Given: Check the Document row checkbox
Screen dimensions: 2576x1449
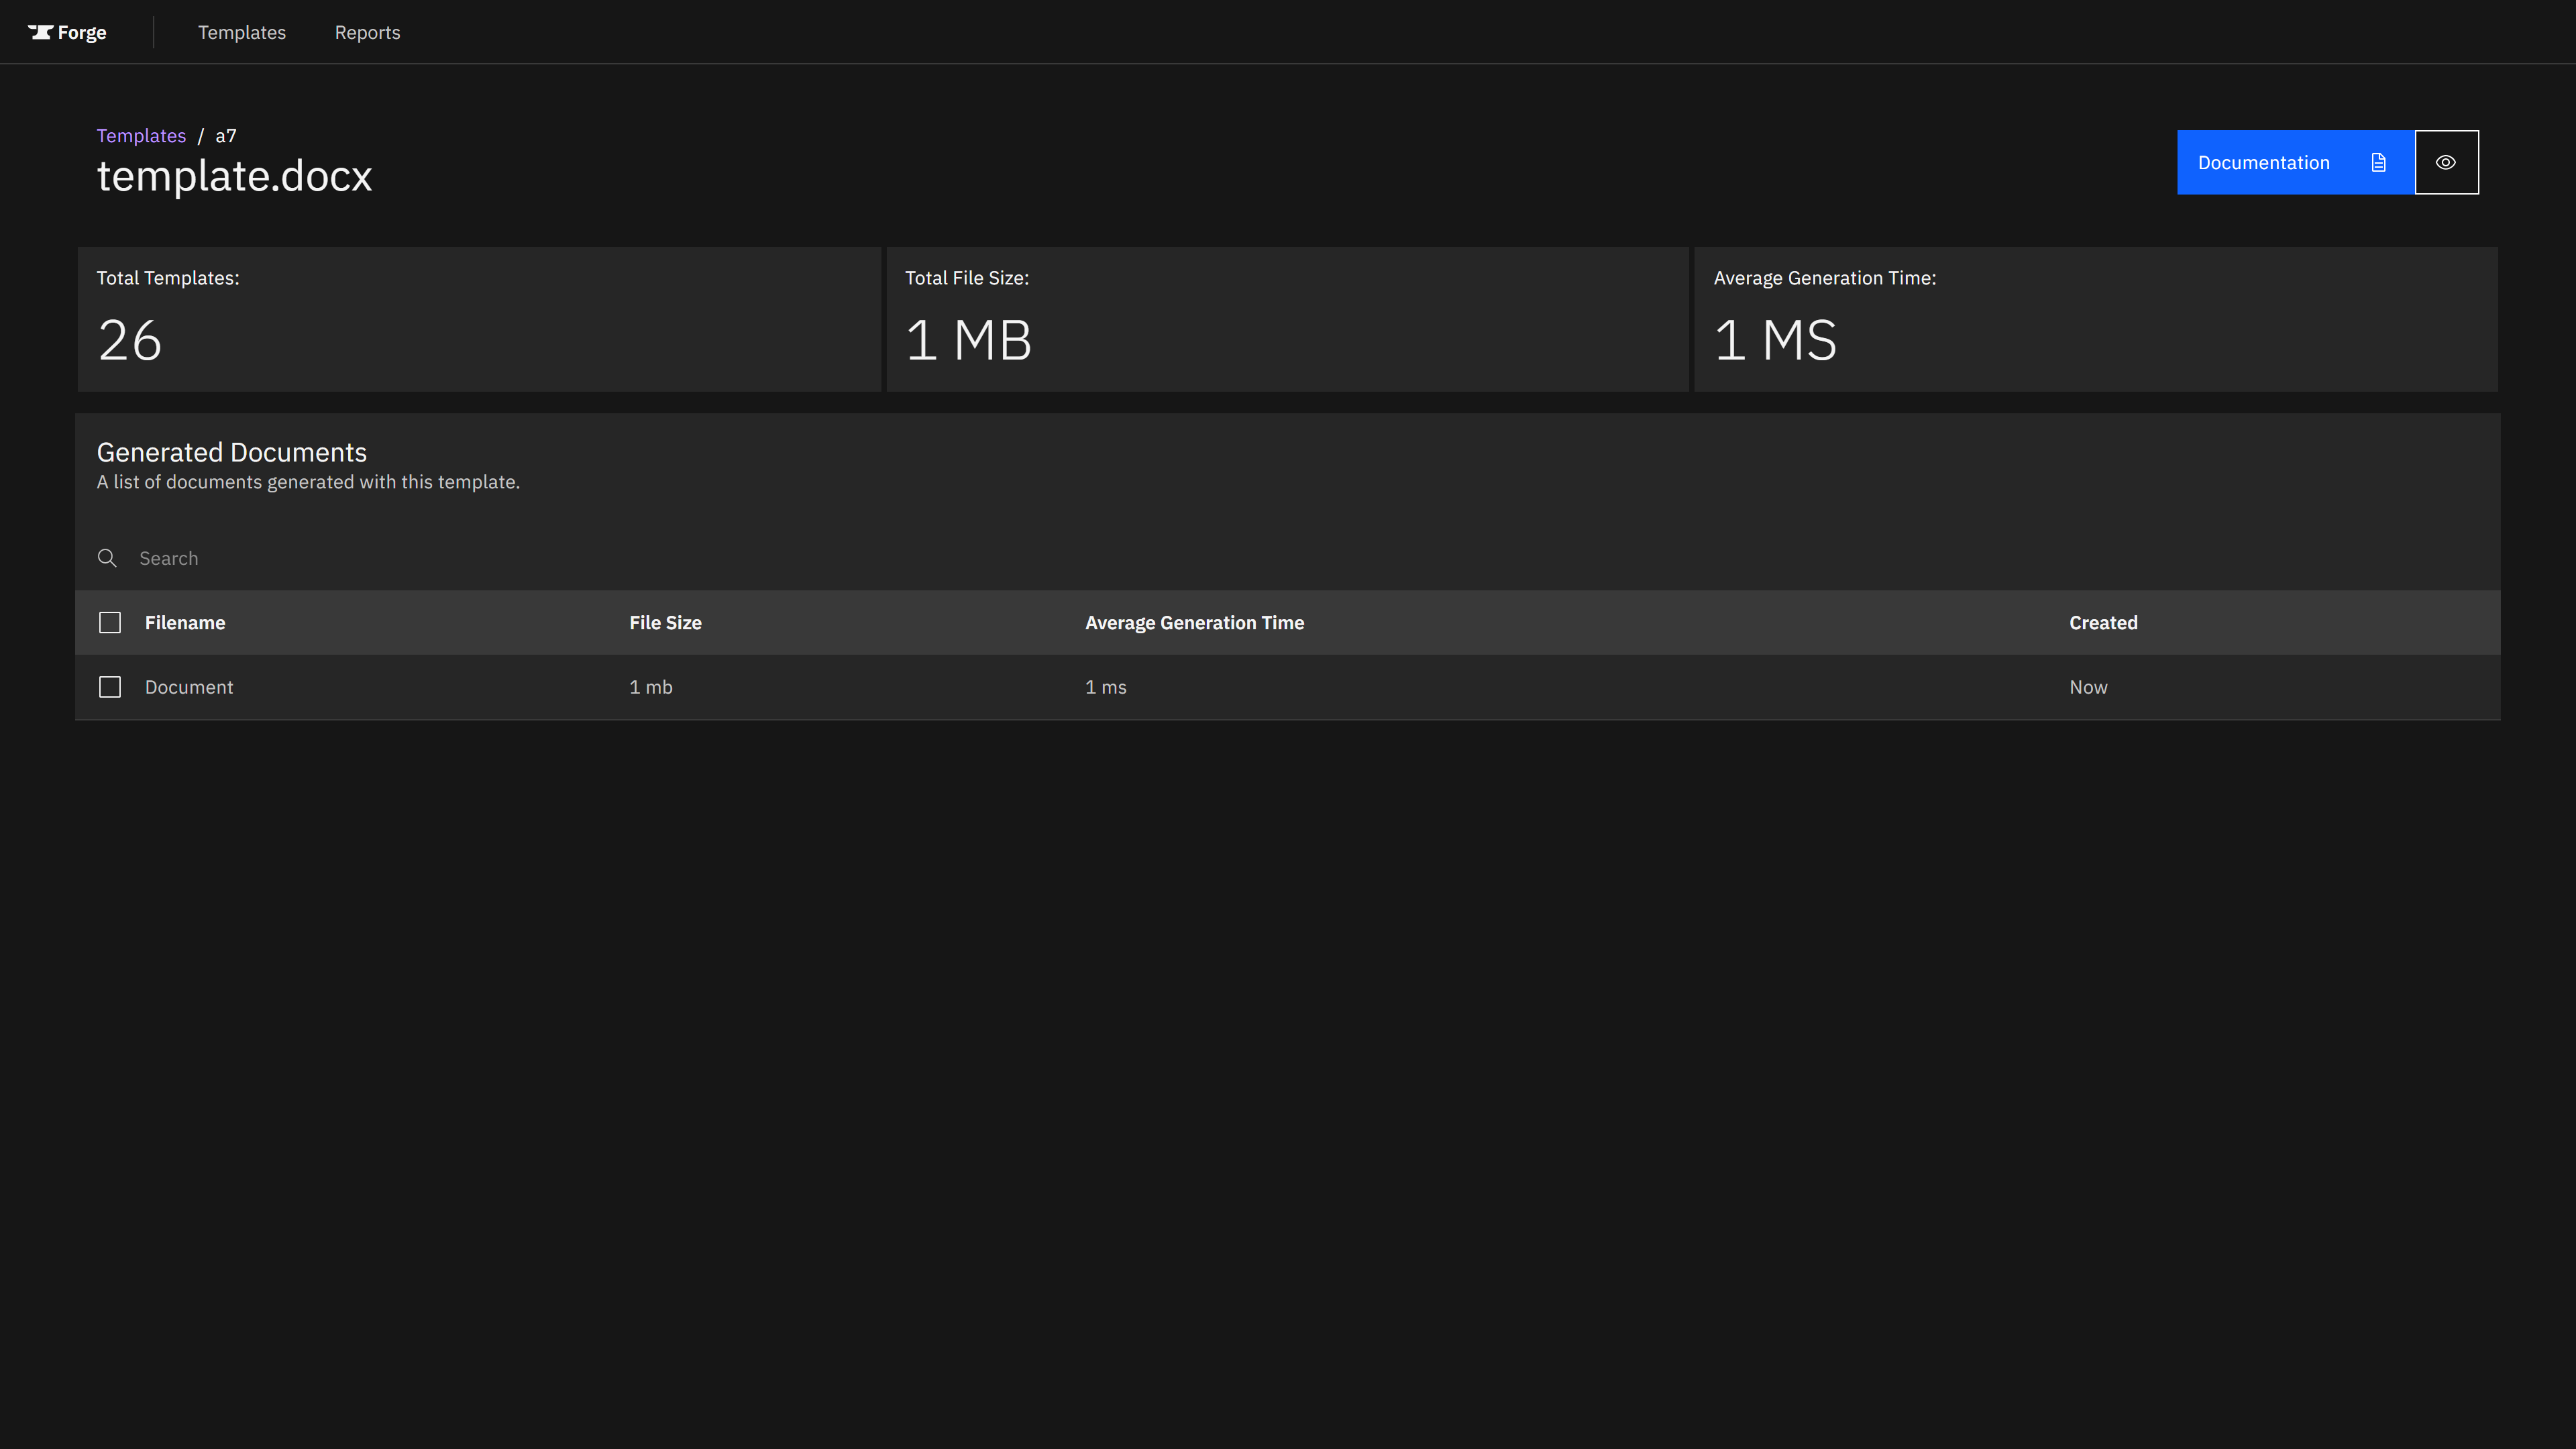Looking at the screenshot, I should [110, 687].
